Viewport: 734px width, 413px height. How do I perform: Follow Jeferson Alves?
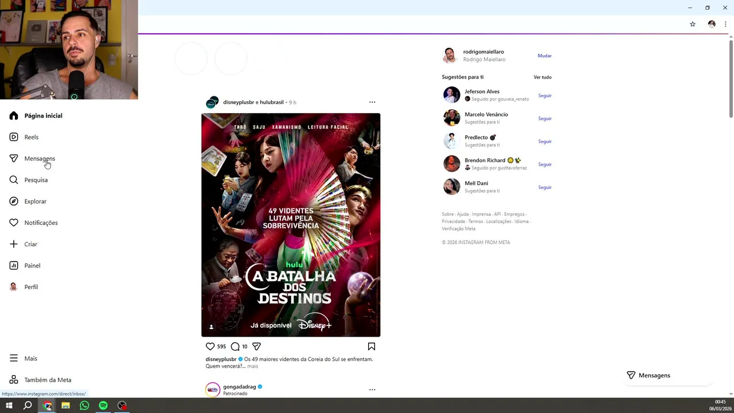click(545, 96)
